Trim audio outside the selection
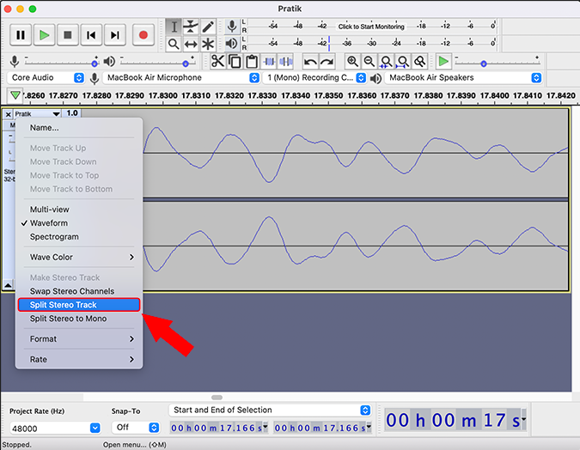This screenshot has height=450, width=580. (269, 61)
